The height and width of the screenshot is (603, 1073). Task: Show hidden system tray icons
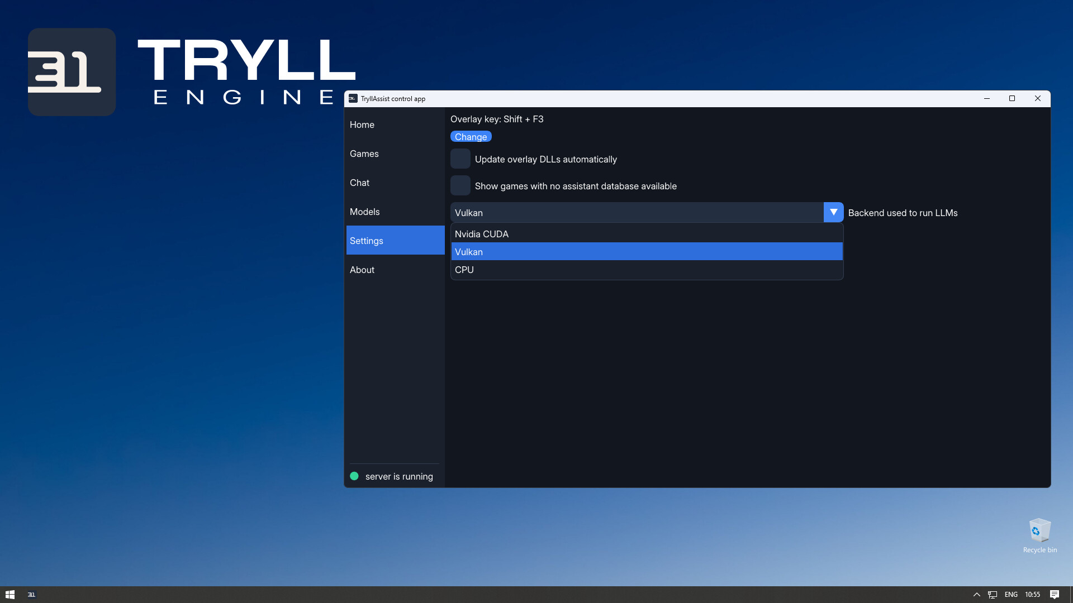(976, 595)
